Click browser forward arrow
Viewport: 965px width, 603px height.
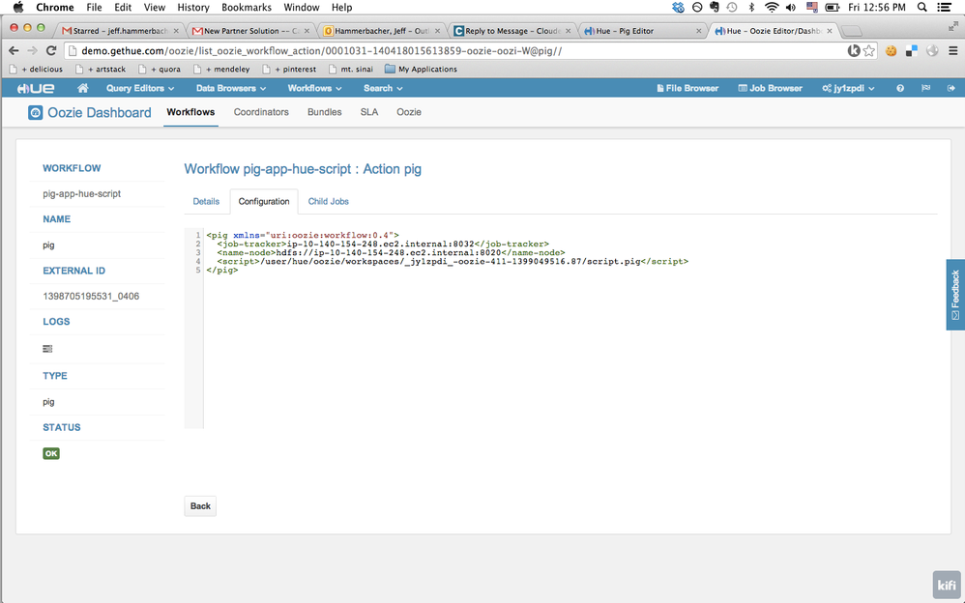click(x=32, y=50)
